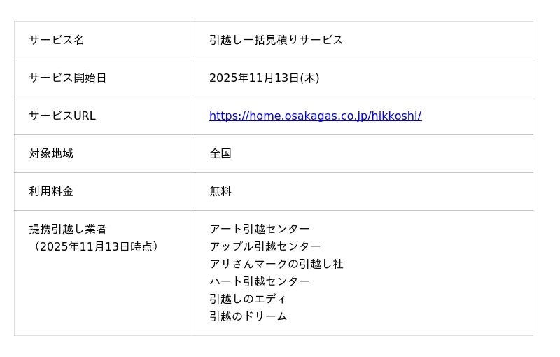Click the サービス名 label cell

tap(57, 41)
